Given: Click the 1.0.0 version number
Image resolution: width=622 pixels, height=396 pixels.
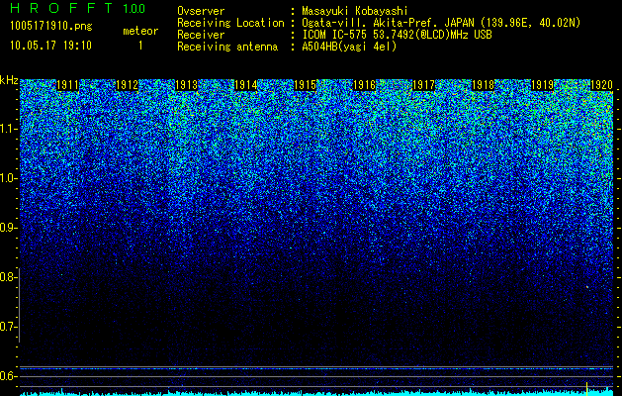Looking at the screenshot, I should [x=134, y=8].
